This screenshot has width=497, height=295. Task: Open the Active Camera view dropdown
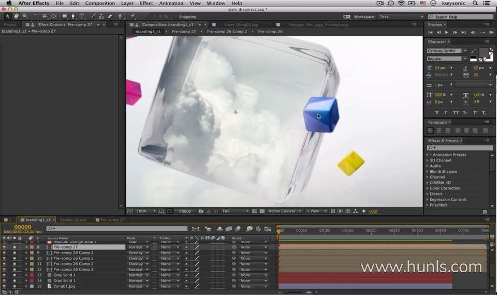point(285,211)
